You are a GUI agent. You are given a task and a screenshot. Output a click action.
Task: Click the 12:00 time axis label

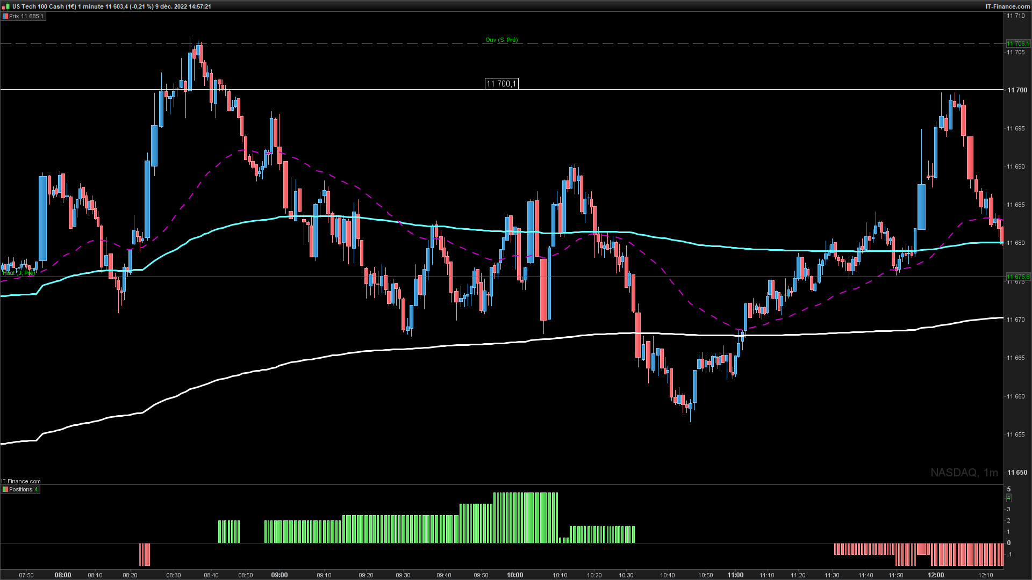coord(936,575)
